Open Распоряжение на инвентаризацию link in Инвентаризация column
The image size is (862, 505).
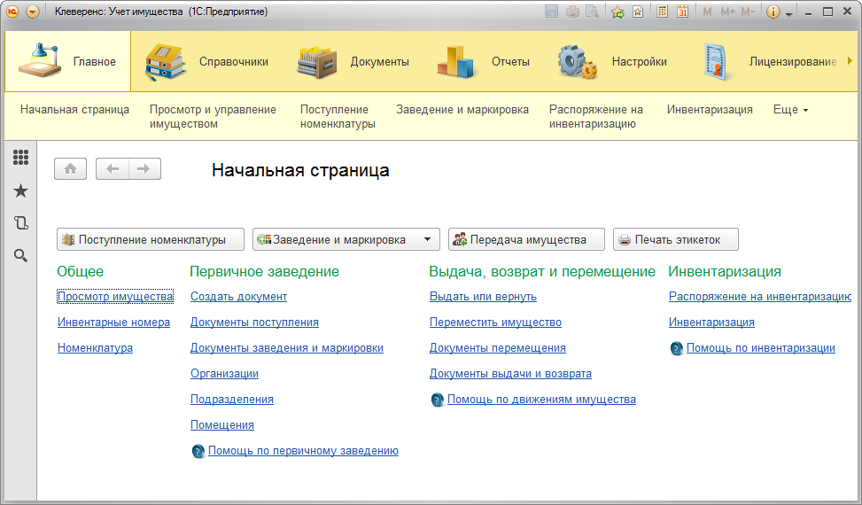(760, 296)
